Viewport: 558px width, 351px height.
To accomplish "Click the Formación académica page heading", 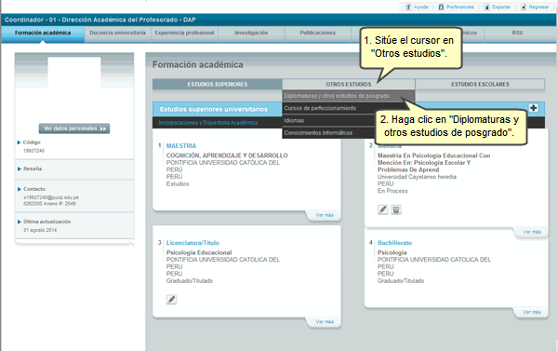I will coord(198,64).
